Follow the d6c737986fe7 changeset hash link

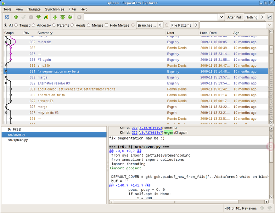click(x=151, y=132)
